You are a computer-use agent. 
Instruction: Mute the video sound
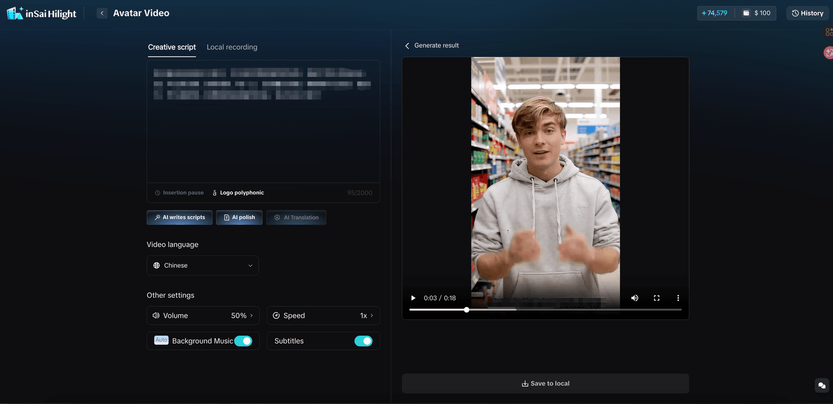tap(635, 298)
